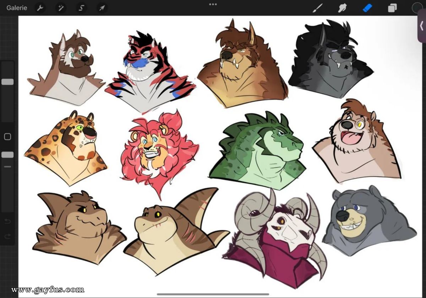Open the active color picker circle
Screen dimensions: 426x298
pyautogui.click(x=417, y=8)
